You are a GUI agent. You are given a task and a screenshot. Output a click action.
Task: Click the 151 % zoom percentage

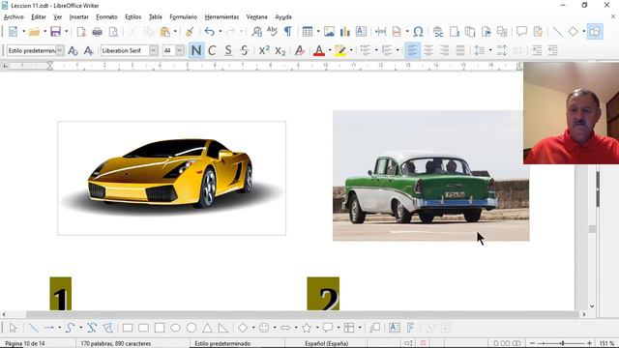click(x=606, y=344)
